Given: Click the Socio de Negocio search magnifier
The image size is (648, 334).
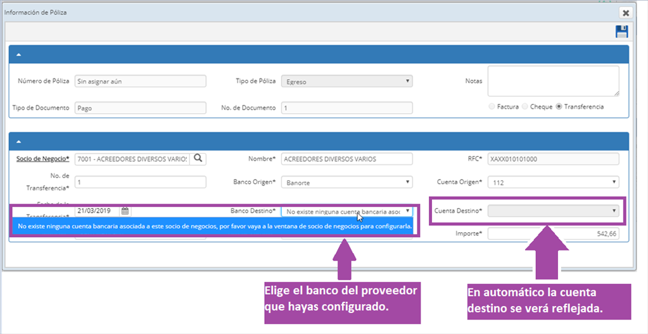Looking at the screenshot, I should tap(198, 159).
